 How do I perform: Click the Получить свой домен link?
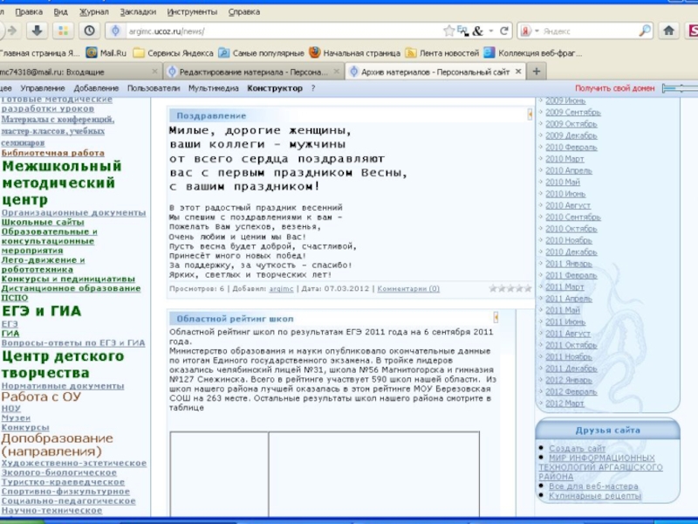point(614,88)
